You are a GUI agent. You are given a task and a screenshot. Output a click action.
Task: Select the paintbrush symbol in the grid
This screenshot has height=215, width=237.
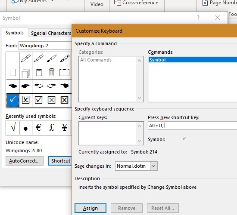[52, 58]
